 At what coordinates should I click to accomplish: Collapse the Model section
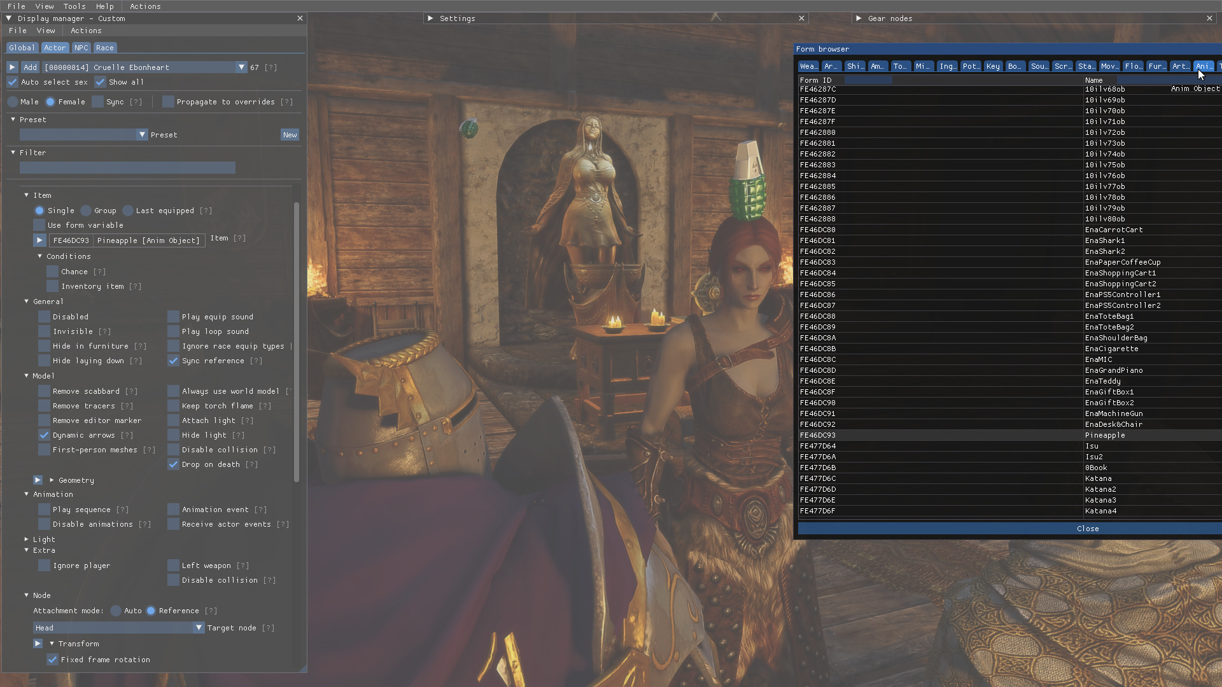(x=26, y=376)
